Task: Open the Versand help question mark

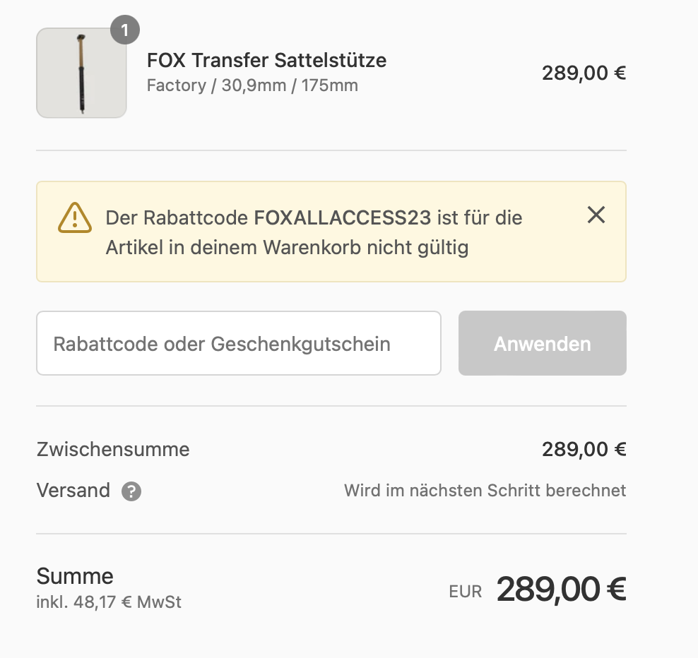Action: click(131, 491)
